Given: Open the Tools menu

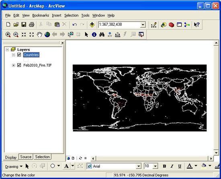Looking at the screenshot, I should [85, 15].
